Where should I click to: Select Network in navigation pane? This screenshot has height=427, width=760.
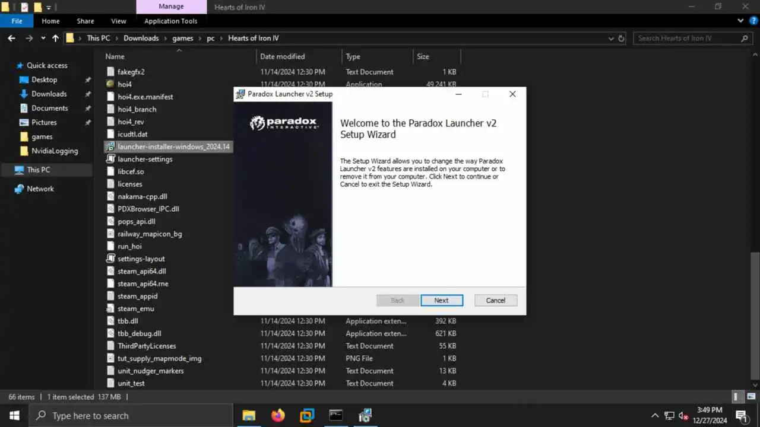click(x=40, y=189)
